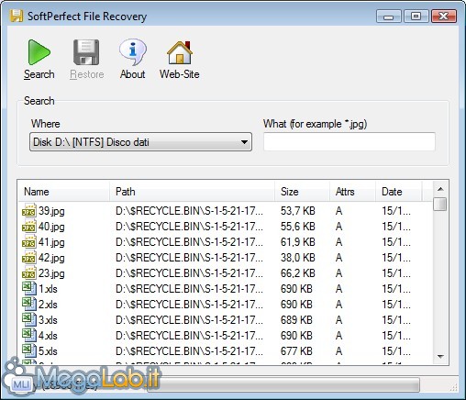Click scrollbar down arrow in file list
Image resolution: width=466 pixels, height=400 pixels.
tap(440, 357)
